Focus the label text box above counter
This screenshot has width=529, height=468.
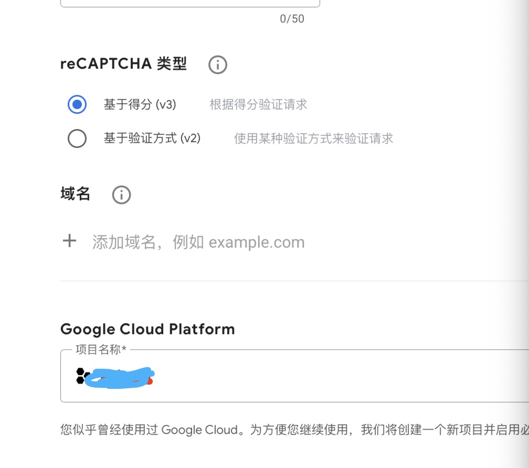tap(190, 3)
